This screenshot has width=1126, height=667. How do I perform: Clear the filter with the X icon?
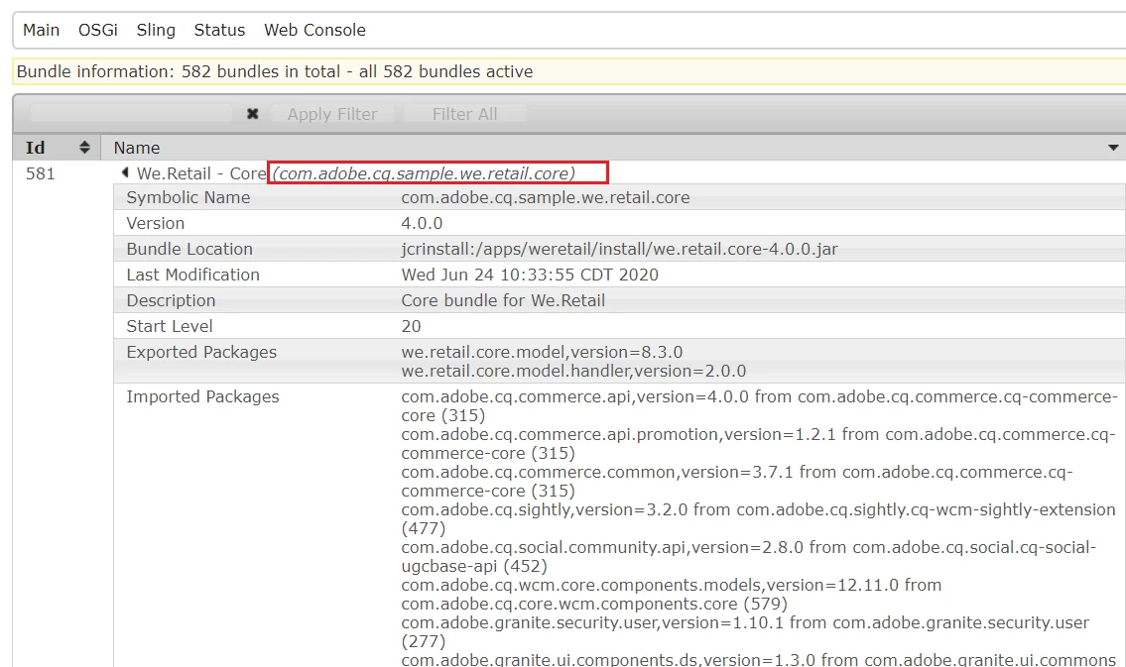point(252,113)
